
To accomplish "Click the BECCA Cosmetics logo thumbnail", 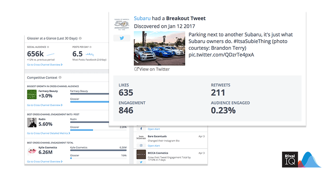I will (x=141, y=155).
